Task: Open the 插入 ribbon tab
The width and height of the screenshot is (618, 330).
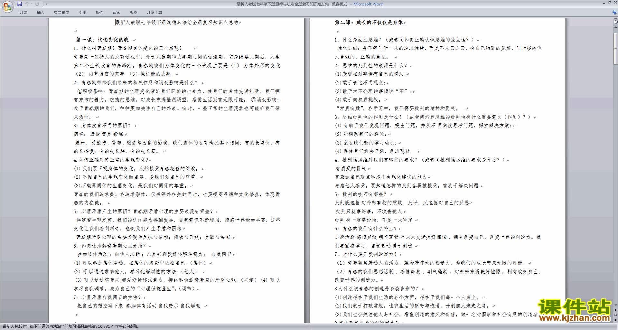Action: coord(40,12)
